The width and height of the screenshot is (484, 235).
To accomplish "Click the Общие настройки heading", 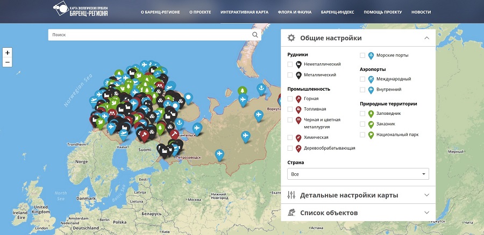I will [x=331, y=38].
